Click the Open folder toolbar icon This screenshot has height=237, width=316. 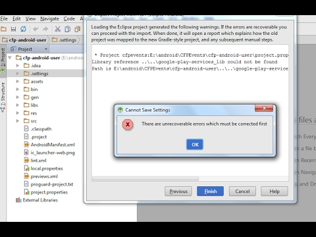[3, 29]
